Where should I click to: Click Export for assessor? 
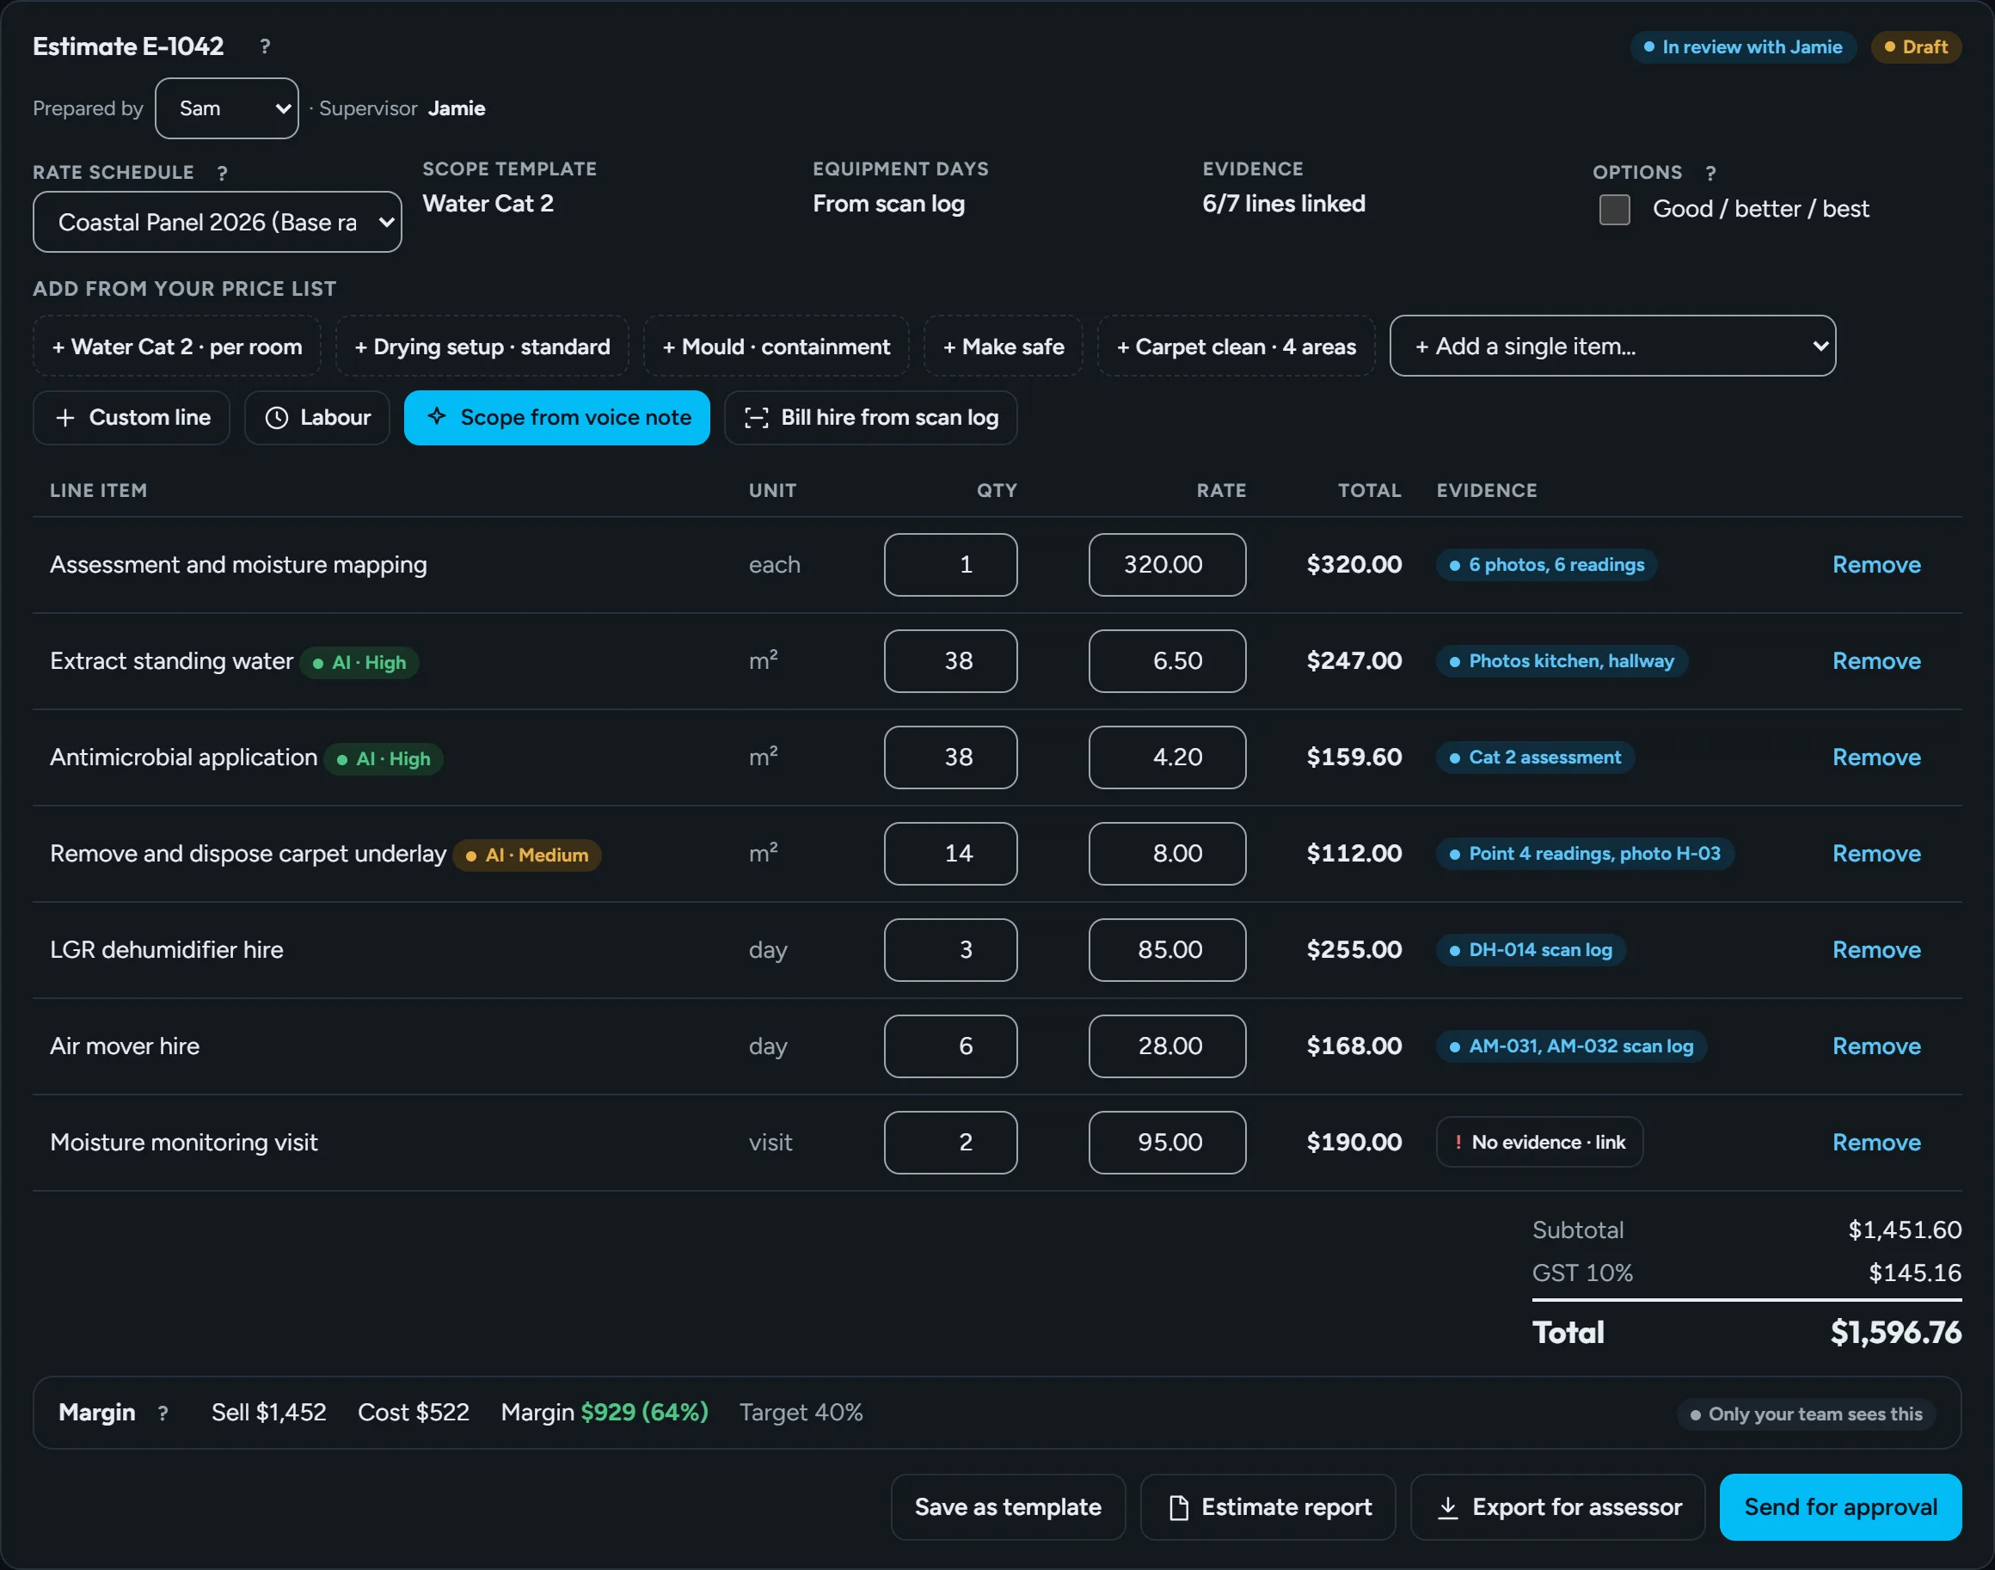coord(1557,1507)
